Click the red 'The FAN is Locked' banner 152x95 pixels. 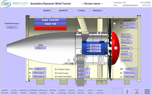click(50, 29)
